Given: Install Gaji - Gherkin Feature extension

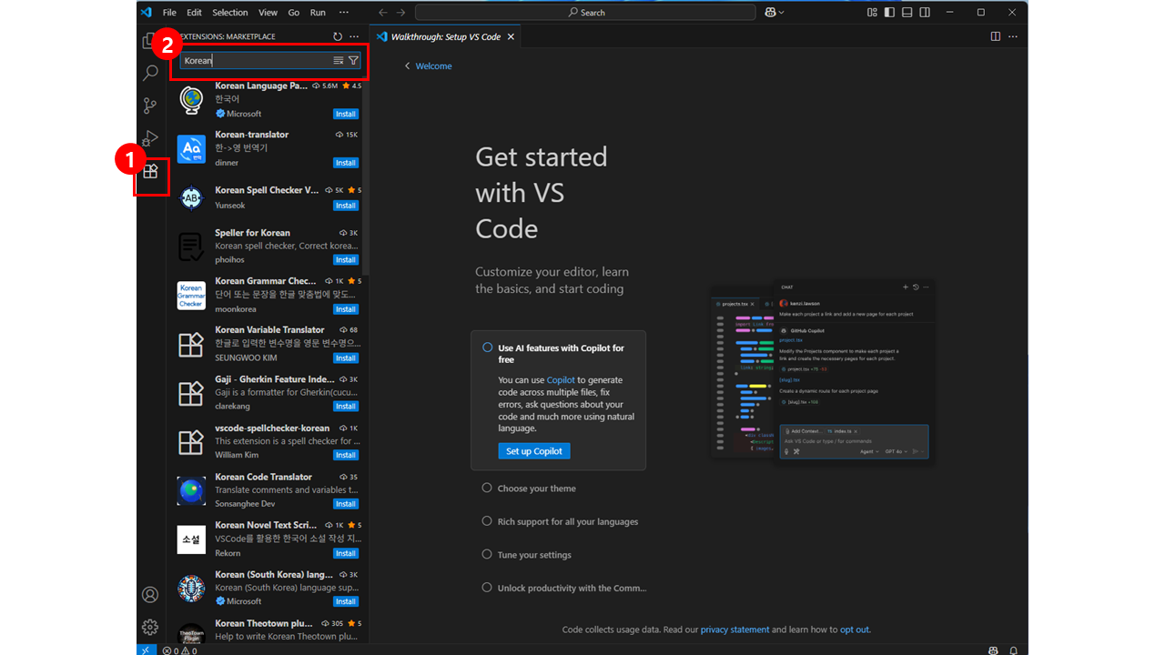Looking at the screenshot, I should click(x=346, y=407).
